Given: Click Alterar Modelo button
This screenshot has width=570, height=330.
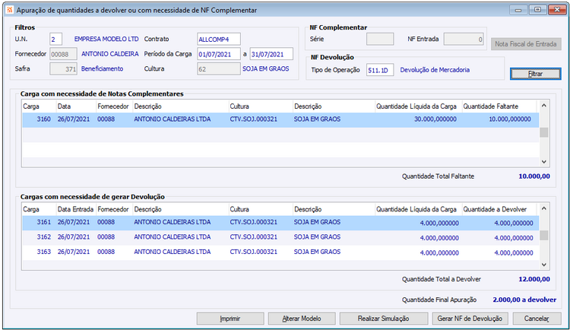Looking at the screenshot, I should coord(302,319).
